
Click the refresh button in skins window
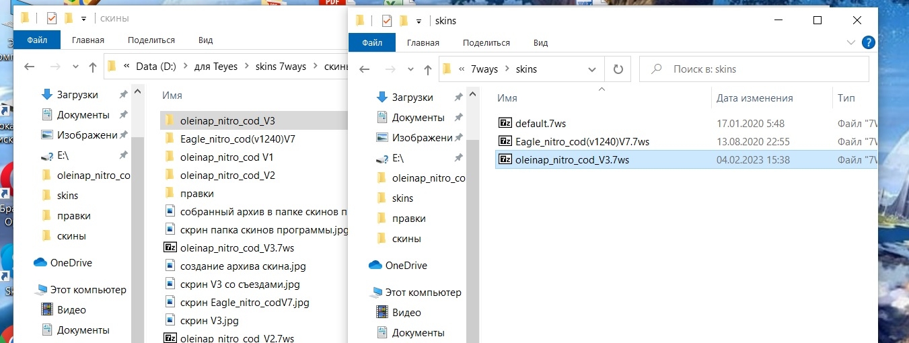(618, 69)
